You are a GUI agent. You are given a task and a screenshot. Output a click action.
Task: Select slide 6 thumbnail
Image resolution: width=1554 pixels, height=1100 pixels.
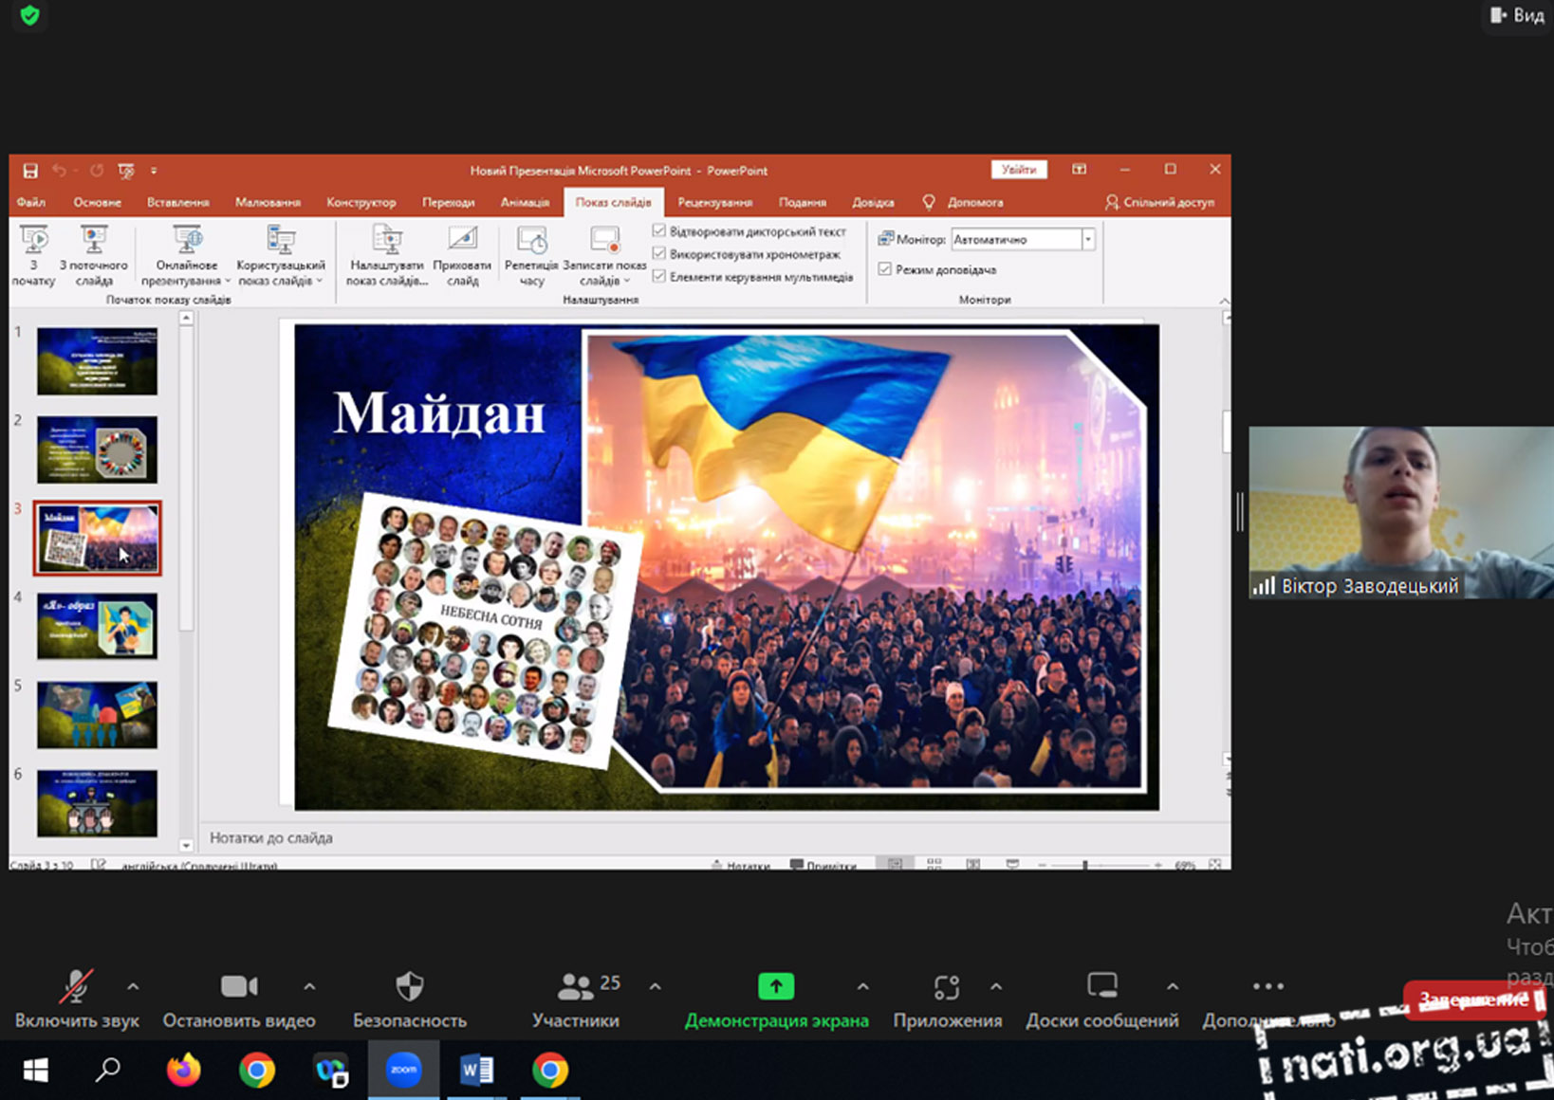98,803
